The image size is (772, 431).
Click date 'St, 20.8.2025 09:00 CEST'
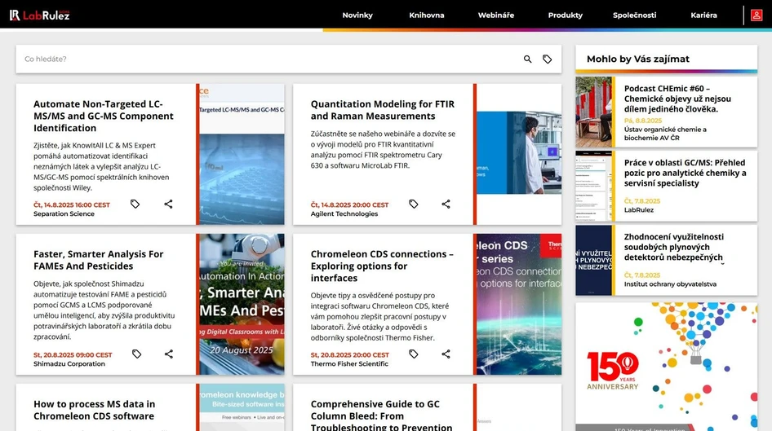pos(73,355)
